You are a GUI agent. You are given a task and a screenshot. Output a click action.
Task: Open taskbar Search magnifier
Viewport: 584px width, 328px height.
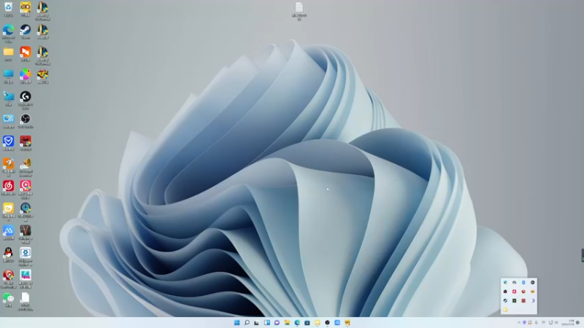tap(247, 322)
